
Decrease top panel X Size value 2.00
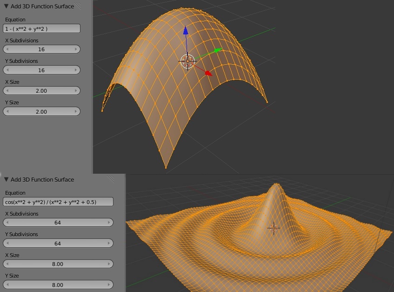pyautogui.click(x=7, y=90)
